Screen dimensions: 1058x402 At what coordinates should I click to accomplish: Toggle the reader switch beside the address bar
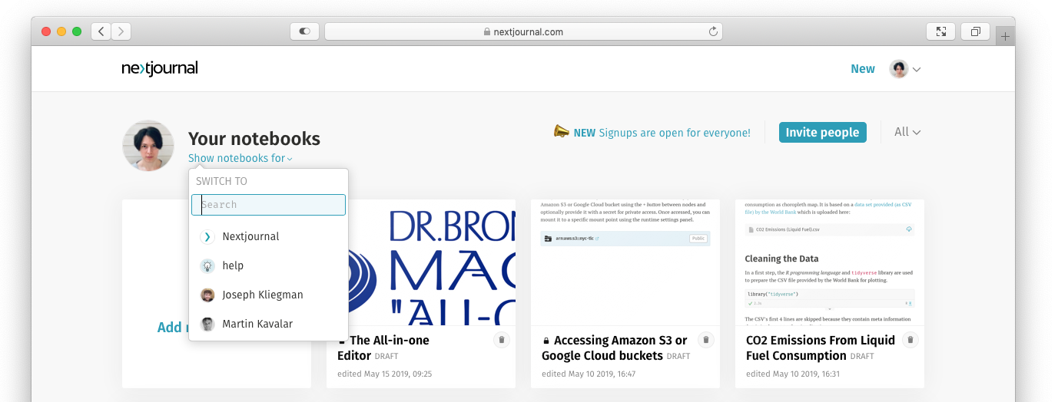(x=305, y=31)
